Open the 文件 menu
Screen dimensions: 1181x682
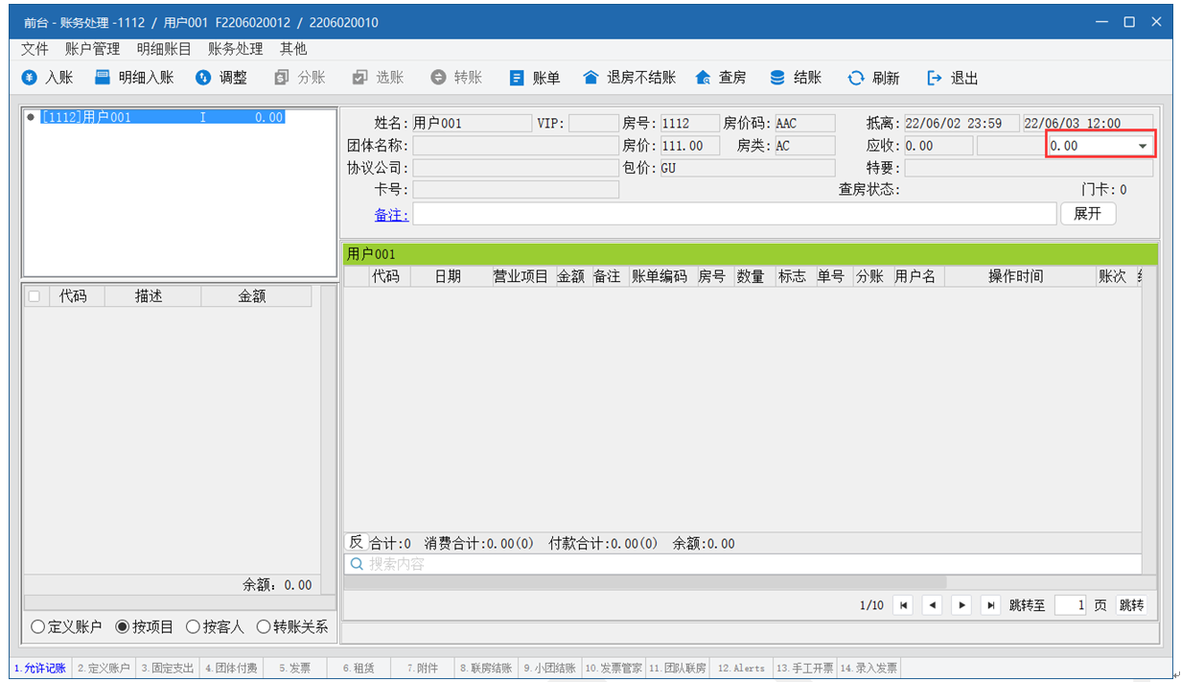pyautogui.click(x=35, y=49)
